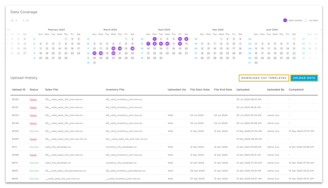Click the Uploaded Via column header
The image size is (328, 188).
coord(177,90)
